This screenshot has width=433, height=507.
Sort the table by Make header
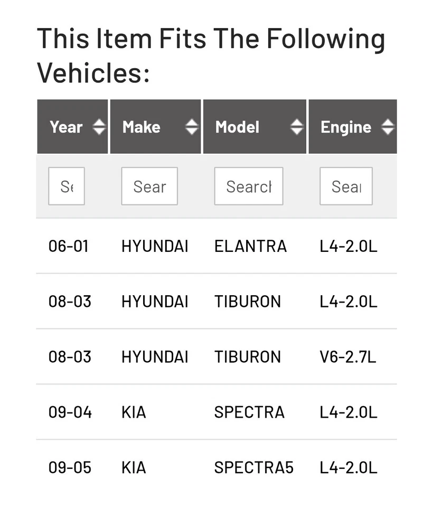point(142,127)
